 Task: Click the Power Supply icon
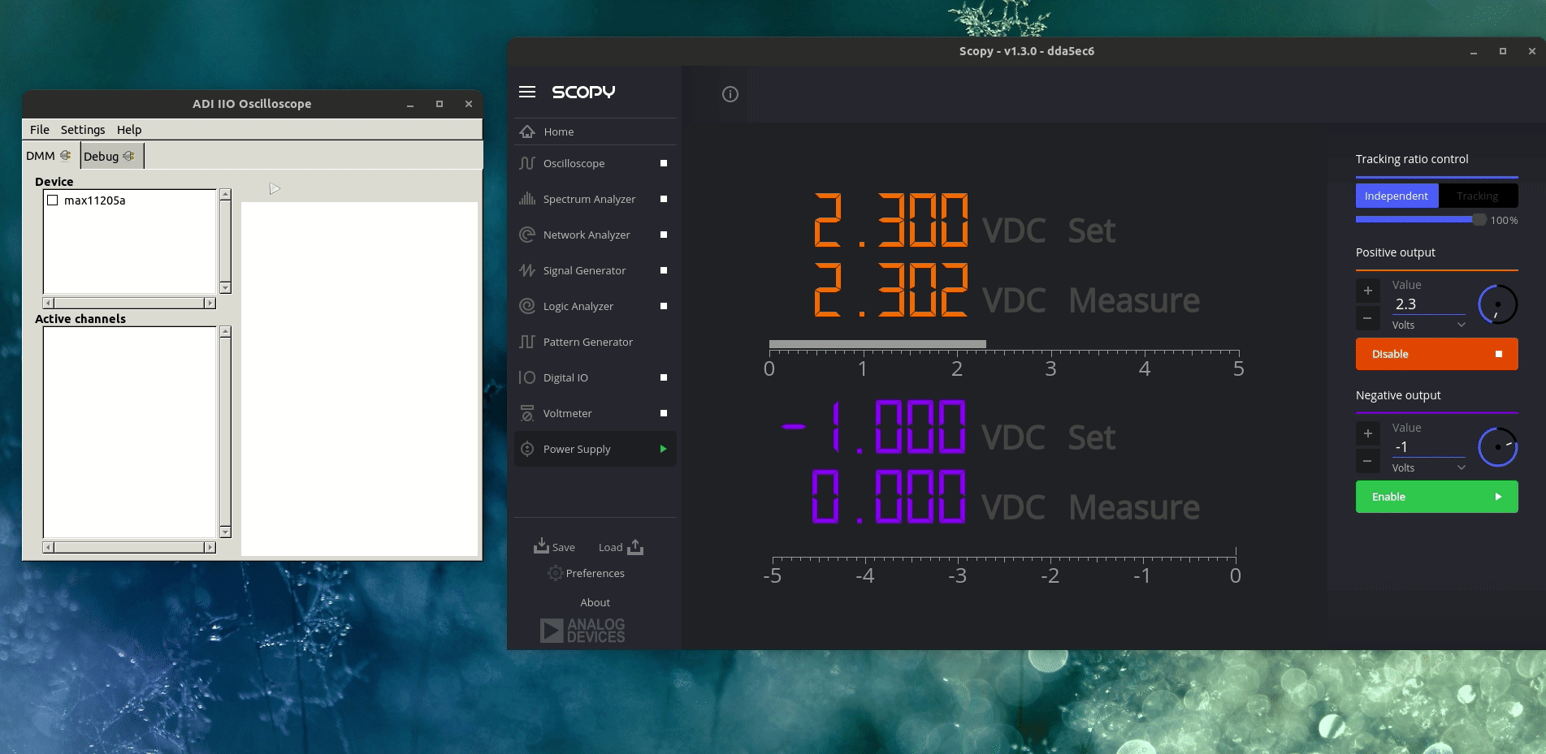[527, 449]
